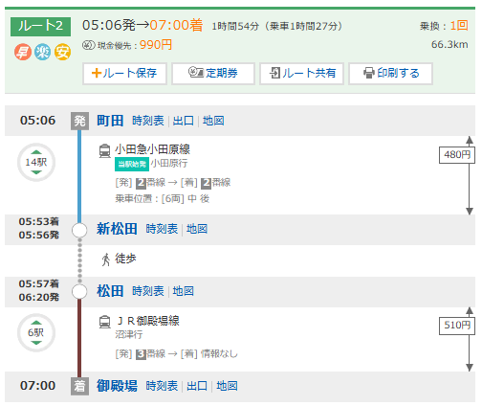
Task: Open 時刻表 link for 町田 station
Action: click(x=148, y=121)
